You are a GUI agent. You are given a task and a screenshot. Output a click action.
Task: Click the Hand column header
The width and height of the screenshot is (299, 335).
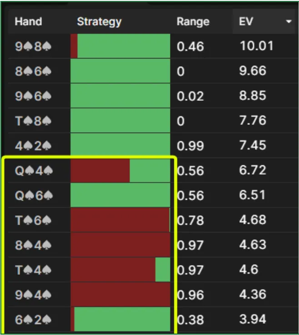pyautogui.click(x=28, y=22)
